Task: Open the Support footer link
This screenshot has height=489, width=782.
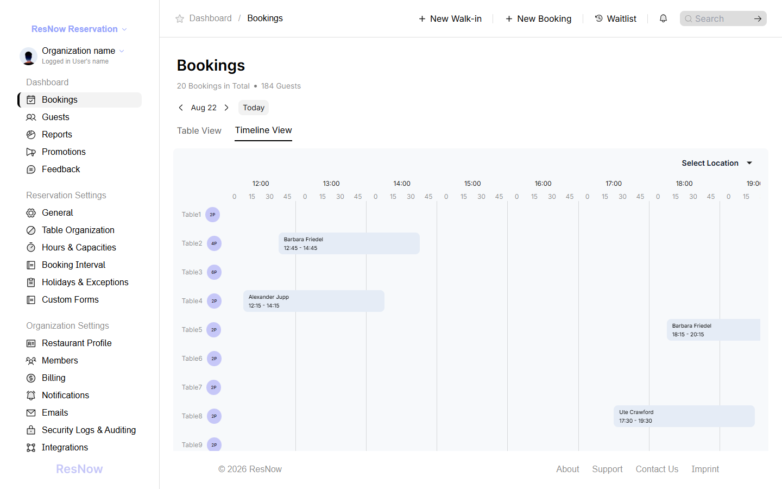Action: [x=607, y=469]
